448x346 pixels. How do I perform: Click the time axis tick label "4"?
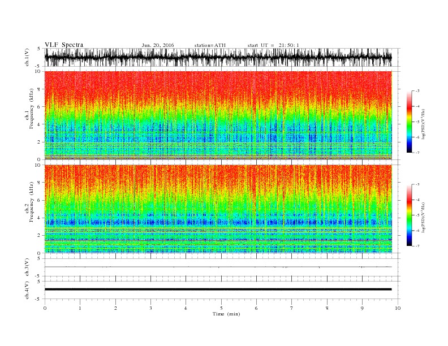[x=186, y=308]
